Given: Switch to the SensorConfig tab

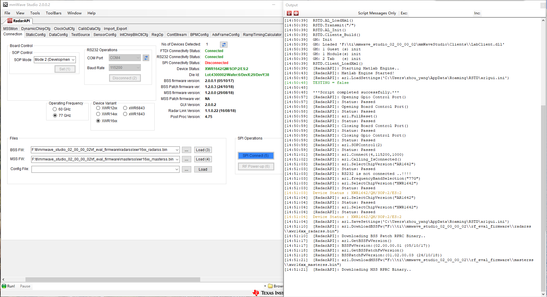Looking at the screenshot, I should 105,35.
